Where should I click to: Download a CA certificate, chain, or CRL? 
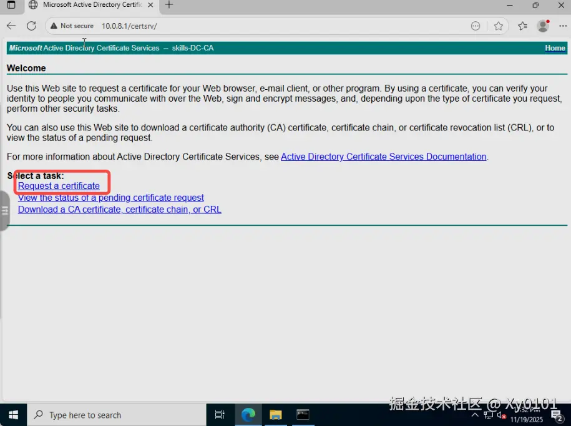(119, 210)
